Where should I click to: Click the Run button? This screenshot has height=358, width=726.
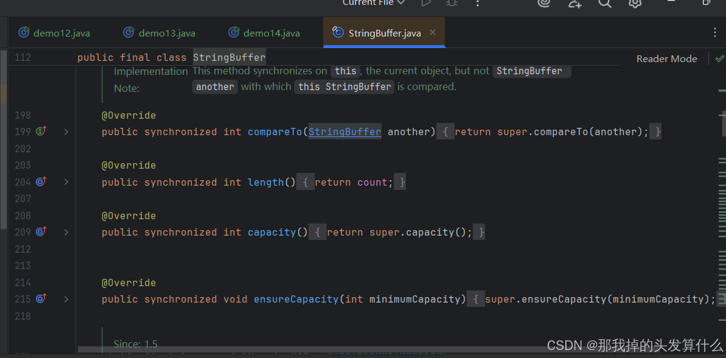425,3
